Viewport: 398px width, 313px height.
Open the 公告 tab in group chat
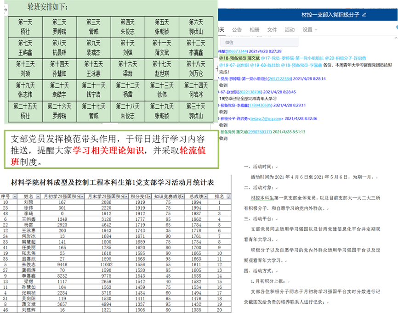pyautogui.click(x=237, y=30)
